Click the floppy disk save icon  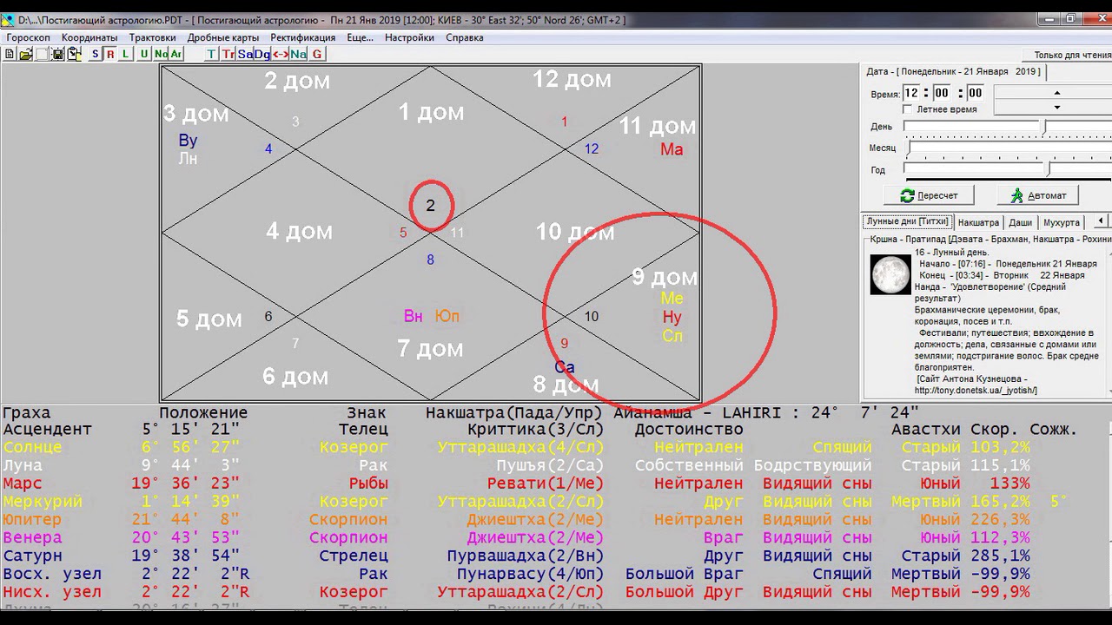point(58,54)
